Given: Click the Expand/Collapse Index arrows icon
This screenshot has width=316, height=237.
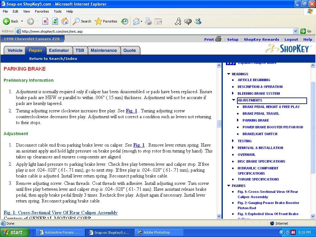Looking at the screenshot, I should [x=231, y=64].
